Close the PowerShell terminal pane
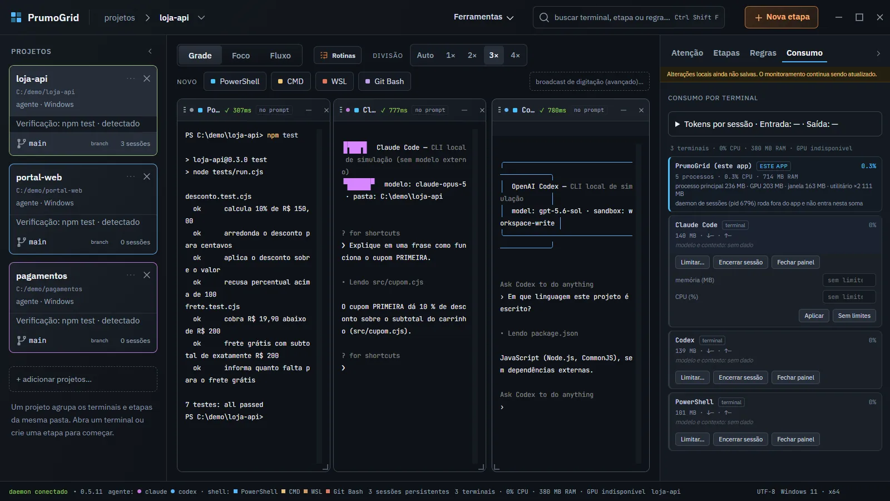This screenshot has height=501, width=890. pos(327,110)
